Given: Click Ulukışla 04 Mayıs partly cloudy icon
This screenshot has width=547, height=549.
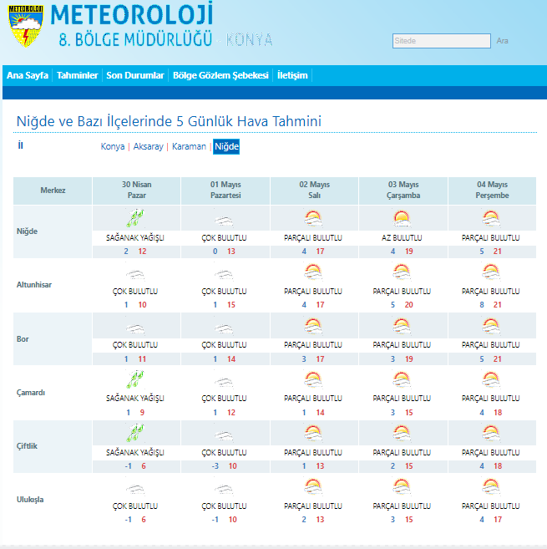Looking at the screenshot, I should [491, 486].
